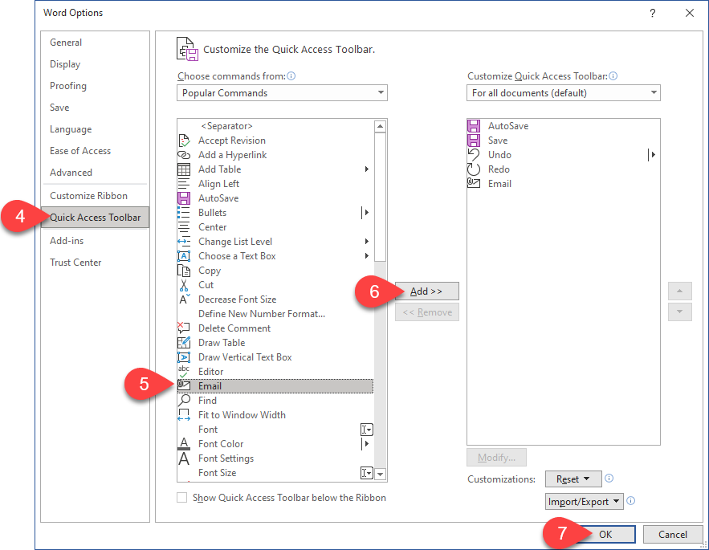Click the Choose a Text Box icon

coord(184,256)
